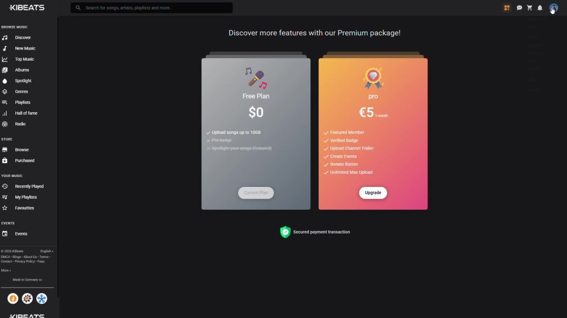Screen dimensions: 567x318
Task: Click the Current Plan button
Action: 256,193
